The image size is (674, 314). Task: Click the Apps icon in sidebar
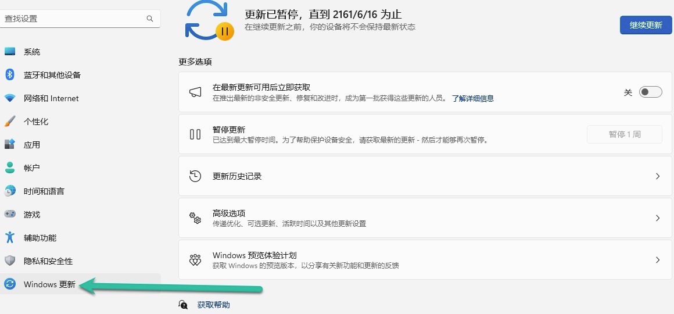(10, 144)
